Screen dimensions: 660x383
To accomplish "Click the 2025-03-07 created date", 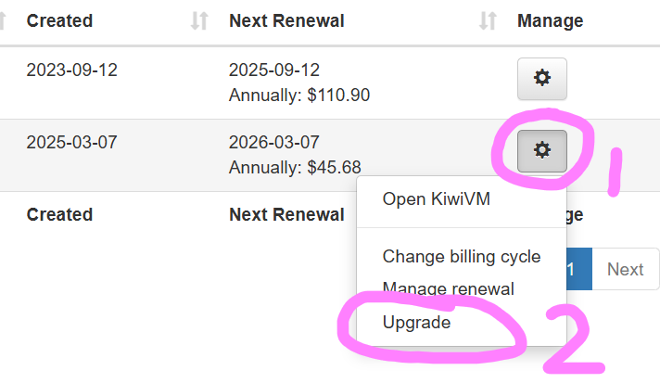I will pyautogui.click(x=72, y=142).
